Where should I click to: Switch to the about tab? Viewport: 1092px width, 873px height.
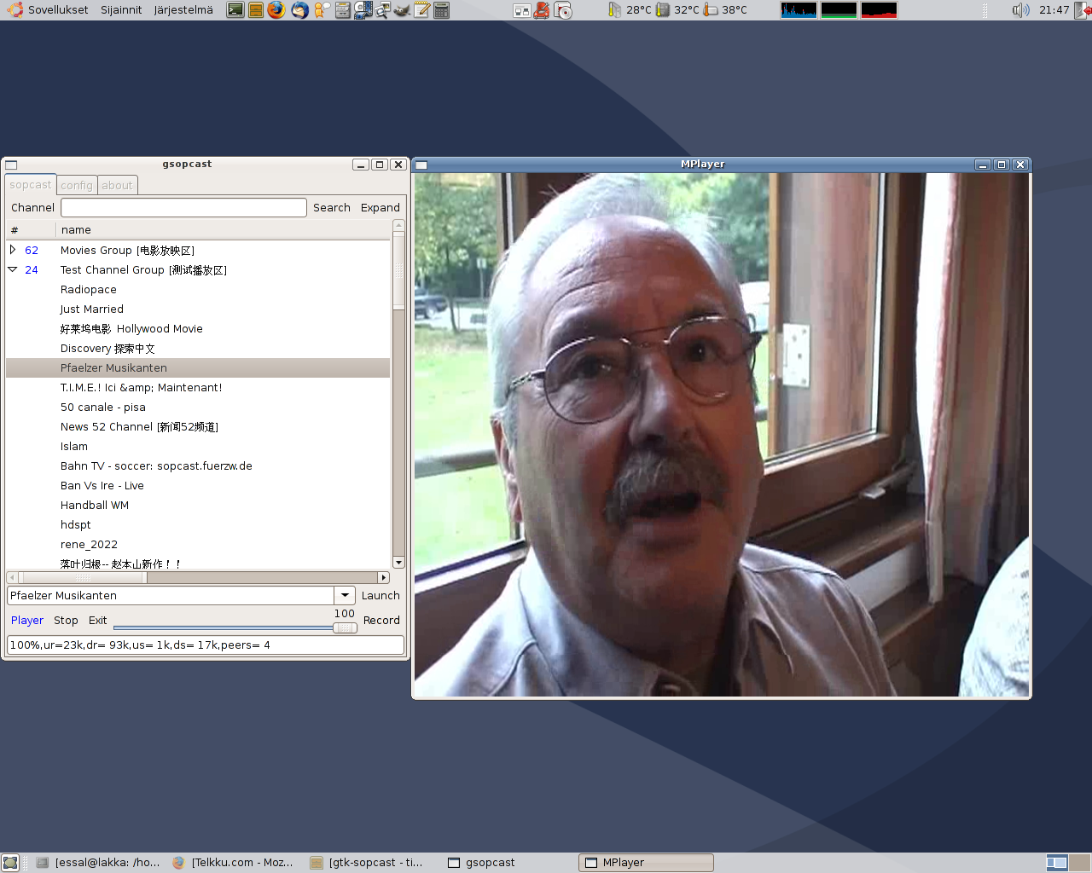coord(118,186)
